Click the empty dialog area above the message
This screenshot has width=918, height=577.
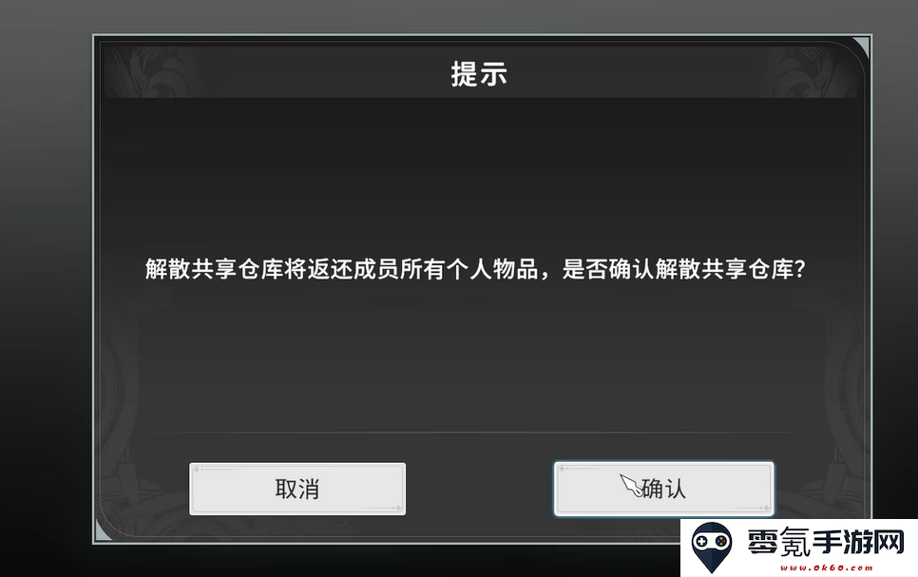[479, 176]
